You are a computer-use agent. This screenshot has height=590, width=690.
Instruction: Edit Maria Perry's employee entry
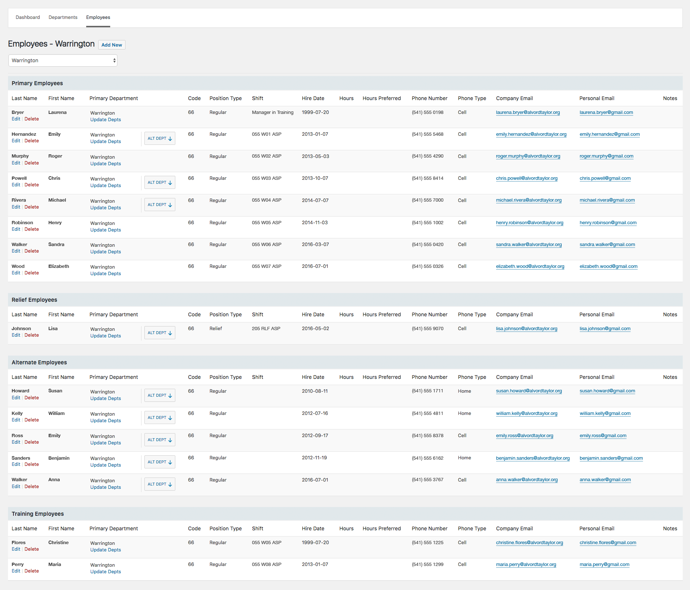pyautogui.click(x=16, y=571)
